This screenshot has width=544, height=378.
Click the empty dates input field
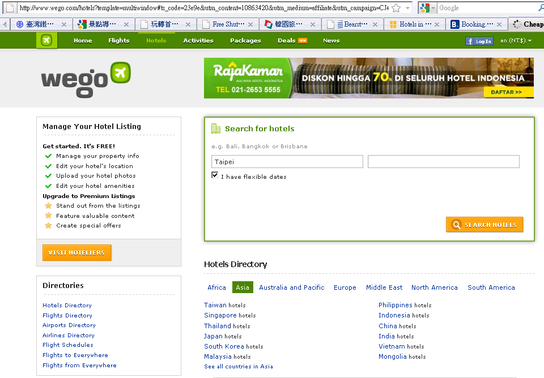click(x=443, y=162)
